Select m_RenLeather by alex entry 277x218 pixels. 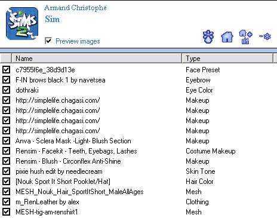click(x=47, y=202)
